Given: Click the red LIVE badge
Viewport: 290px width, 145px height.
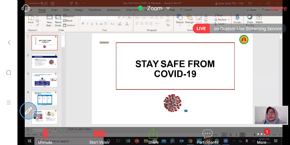Looking at the screenshot, I should (201, 29).
